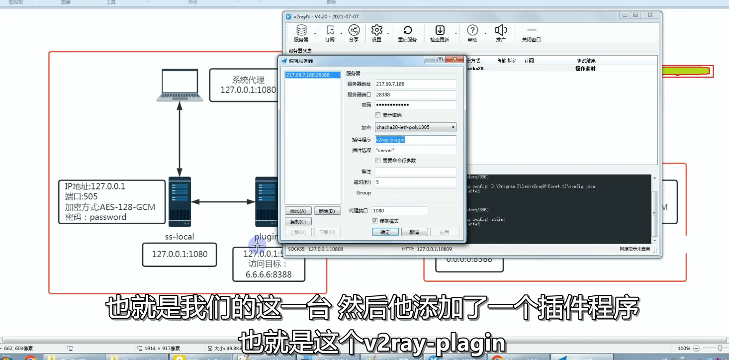Click the 添加(A) button
Image resolution: width=729 pixels, height=360 pixels.
click(298, 211)
